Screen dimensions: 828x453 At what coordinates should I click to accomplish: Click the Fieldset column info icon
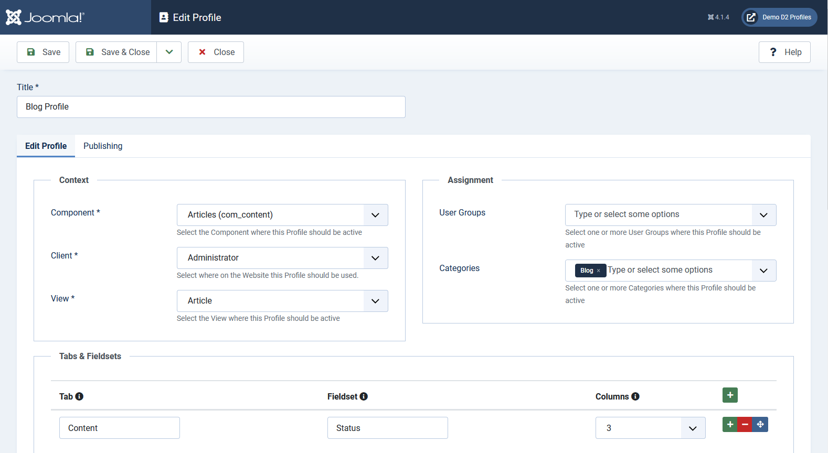tap(364, 396)
